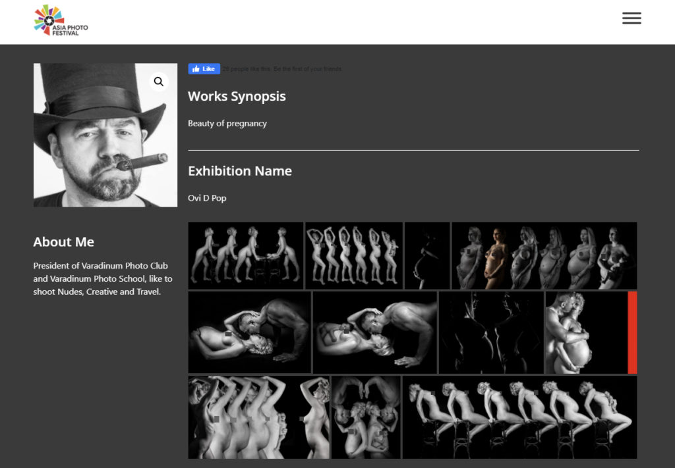View the two facing silhouettes thumbnail

coord(491,332)
